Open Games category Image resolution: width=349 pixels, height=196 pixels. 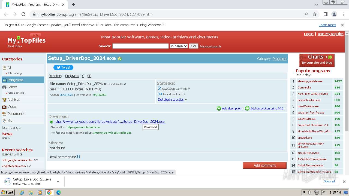12,87
